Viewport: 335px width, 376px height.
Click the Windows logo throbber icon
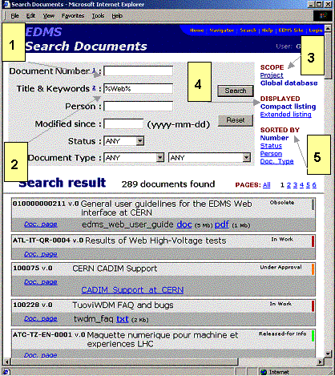pos(323,16)
